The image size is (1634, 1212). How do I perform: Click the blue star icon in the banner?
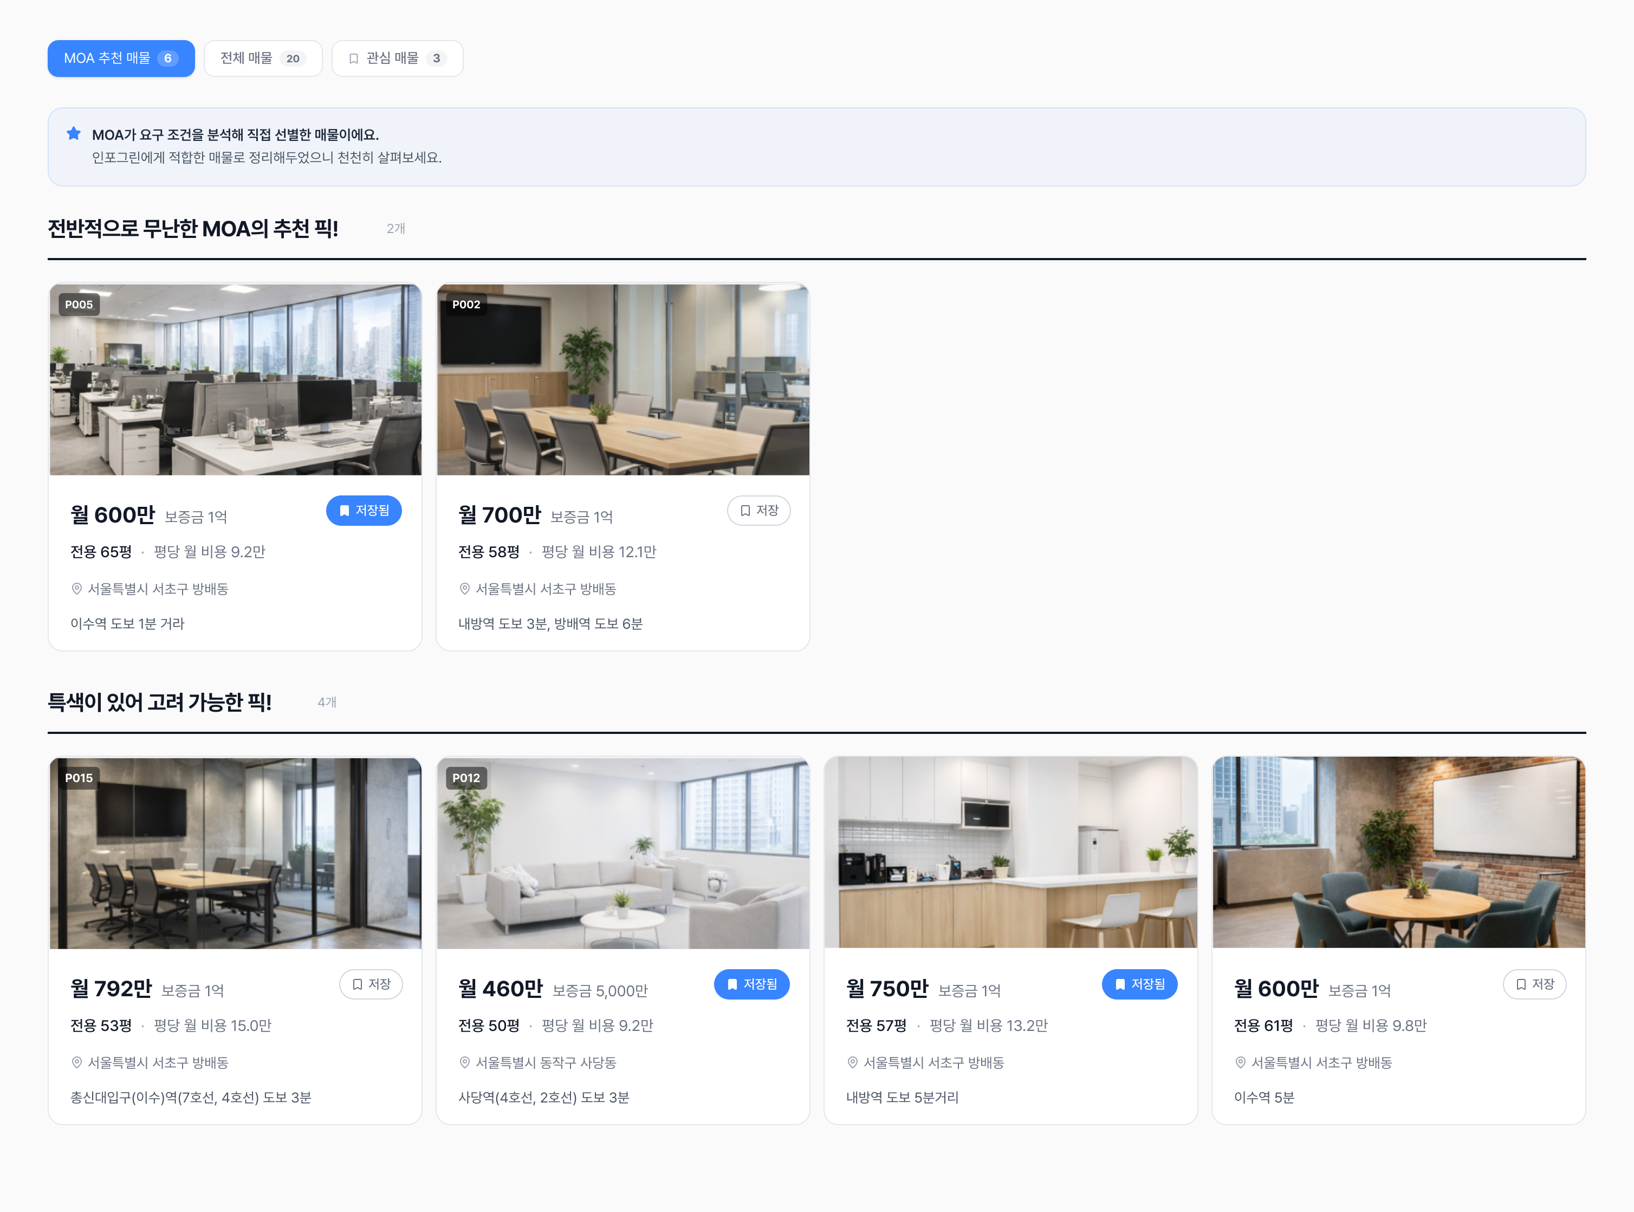[73, 133]
